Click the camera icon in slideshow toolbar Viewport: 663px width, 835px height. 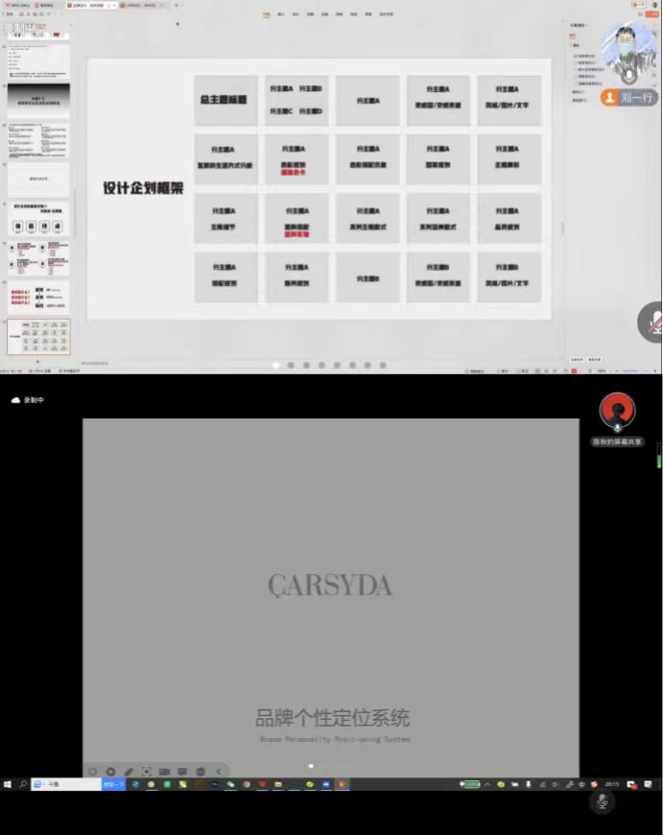click(164, 772)
